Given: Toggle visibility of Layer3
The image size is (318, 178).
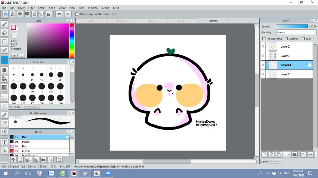Looking at the screenshot, I should 263,74.
